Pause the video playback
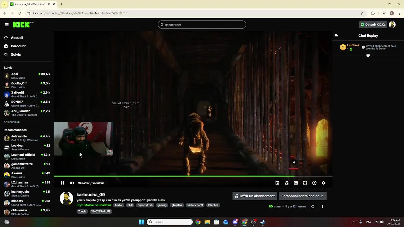This screenshot has height=227, width=404. coord(62,183)
